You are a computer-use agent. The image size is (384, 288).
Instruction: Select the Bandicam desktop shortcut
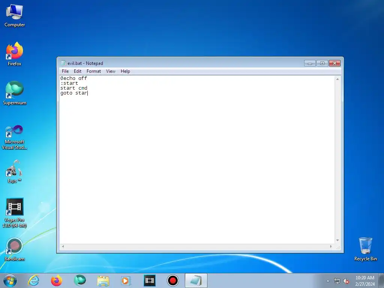point(15,249)
